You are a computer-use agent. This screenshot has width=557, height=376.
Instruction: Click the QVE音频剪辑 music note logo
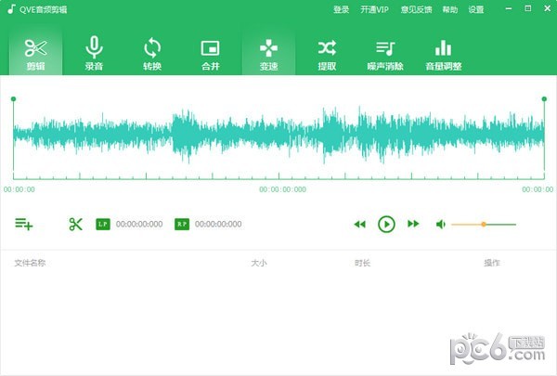[x=11, y=9]
